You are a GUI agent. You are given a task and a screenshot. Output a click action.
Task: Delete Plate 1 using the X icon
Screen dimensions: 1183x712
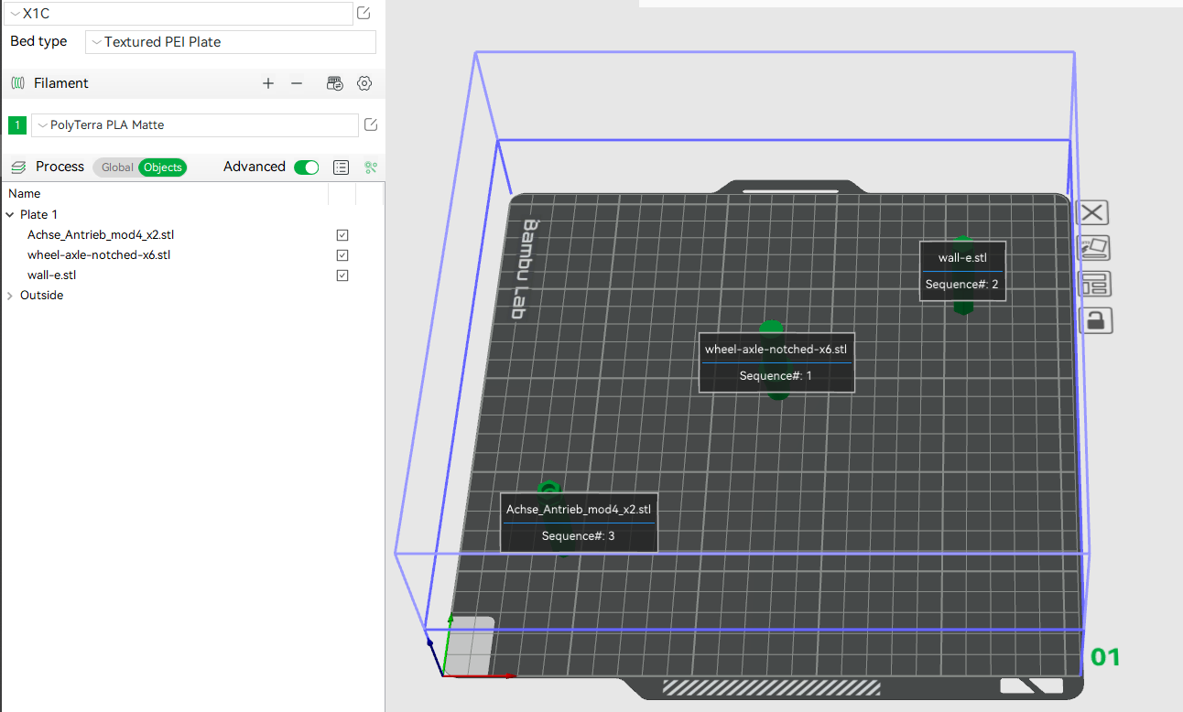[1092, 212]
